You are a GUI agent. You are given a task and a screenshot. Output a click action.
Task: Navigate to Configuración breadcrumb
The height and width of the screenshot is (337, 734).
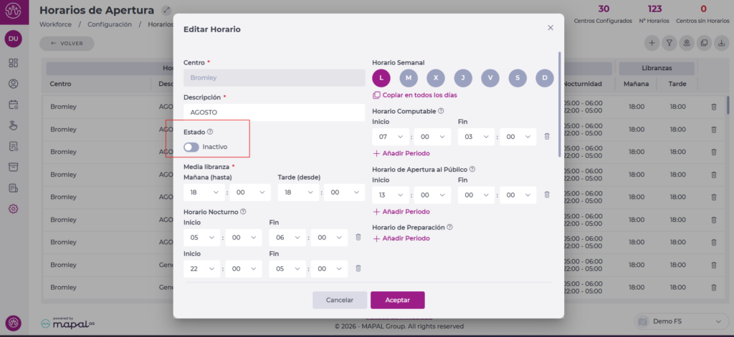click(x=110, y=24)
